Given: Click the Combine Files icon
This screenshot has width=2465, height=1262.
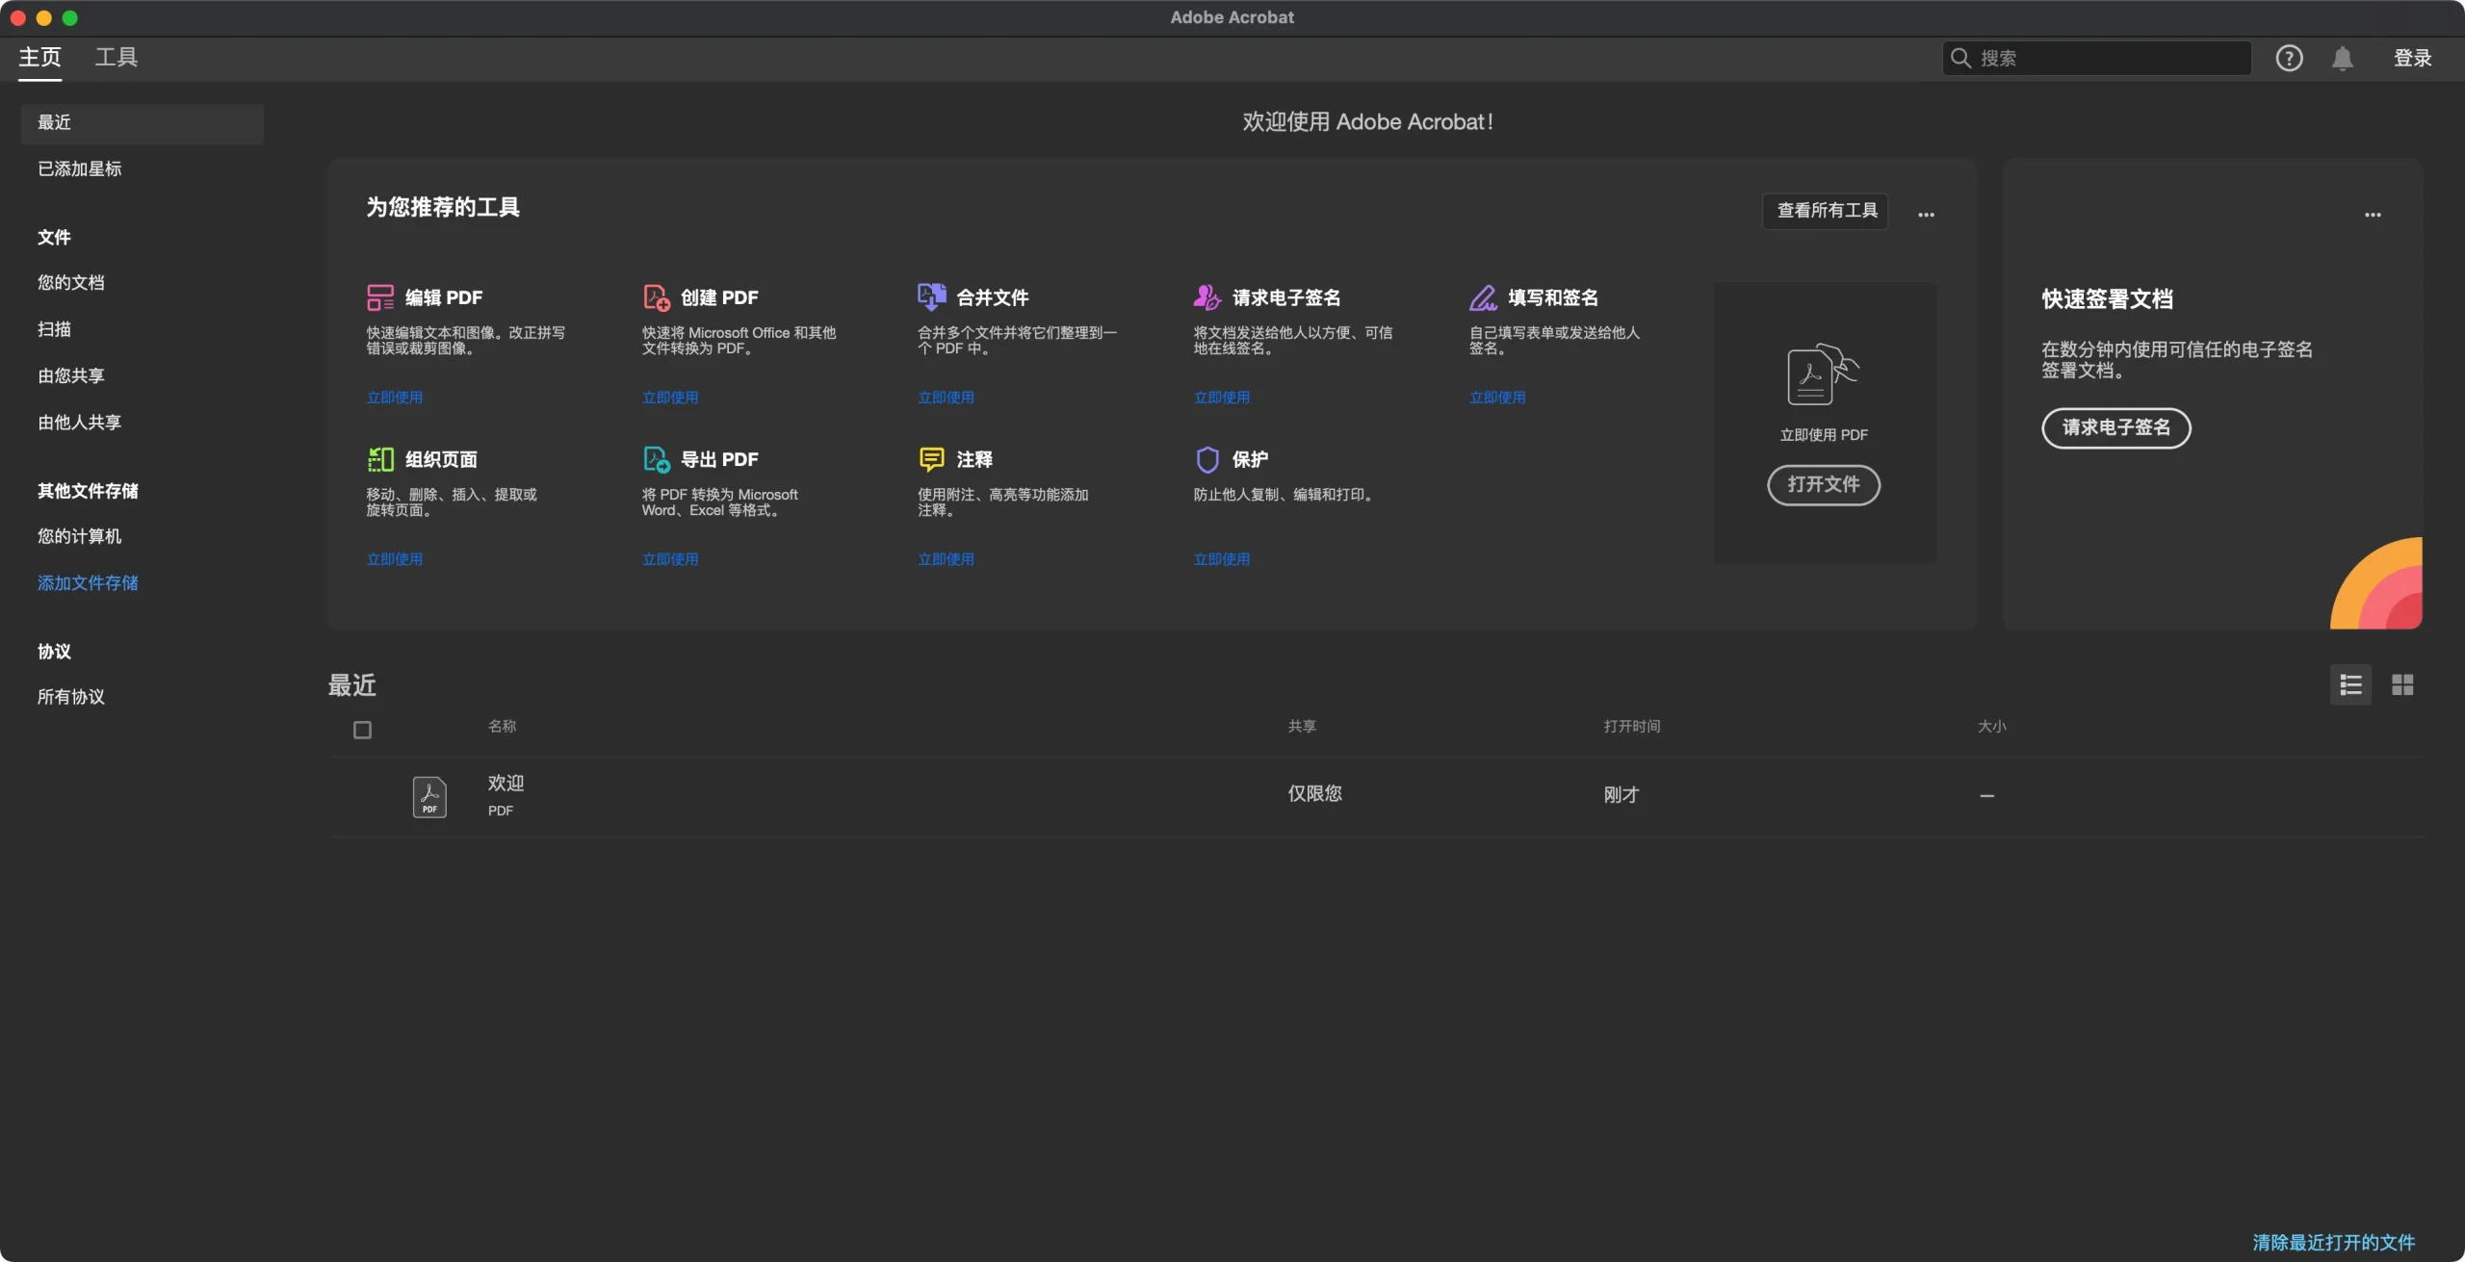Looking at the screenshot, I should pos(931,296).
